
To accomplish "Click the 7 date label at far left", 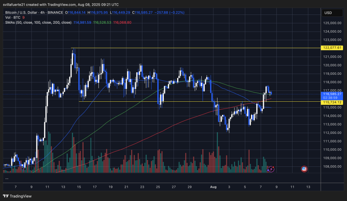I will pyautogui.click(x=15, y=187).
